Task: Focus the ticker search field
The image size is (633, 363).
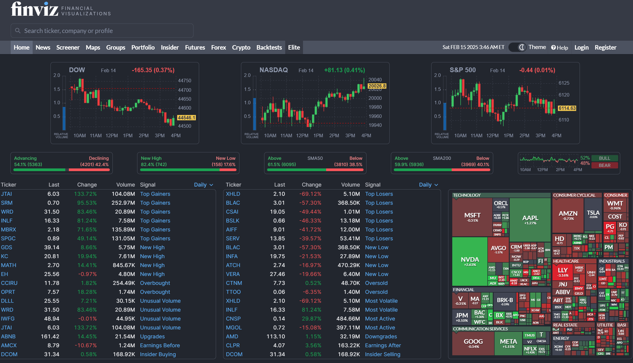Action: coord(102,31)
